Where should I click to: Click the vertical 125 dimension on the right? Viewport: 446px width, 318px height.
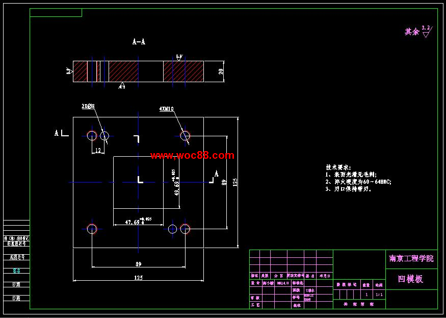[x=235, y=182]
